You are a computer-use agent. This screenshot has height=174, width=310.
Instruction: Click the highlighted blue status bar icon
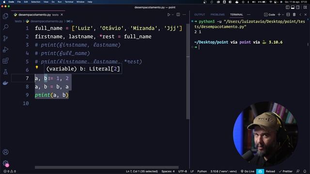[260, 171]
